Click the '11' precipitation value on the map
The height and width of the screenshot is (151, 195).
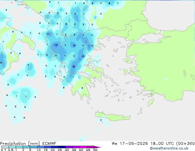click(x=48, y=34)
